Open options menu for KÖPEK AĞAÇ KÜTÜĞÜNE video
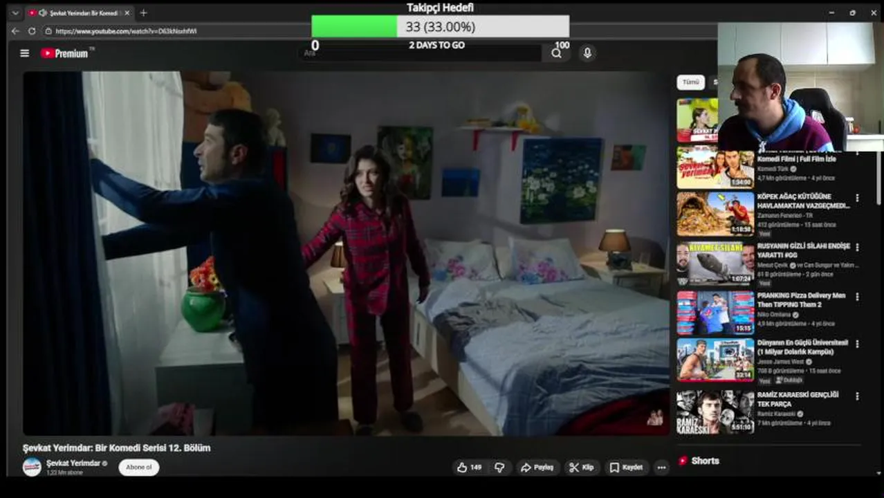This screenshot has width=884, height=498. [x=857, y=198]
